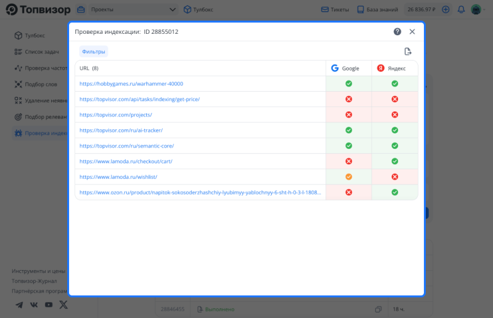Select Тулбокс in the sidebar
The width and height of the screenshot is (493, 318).
[x=30, y=36]
